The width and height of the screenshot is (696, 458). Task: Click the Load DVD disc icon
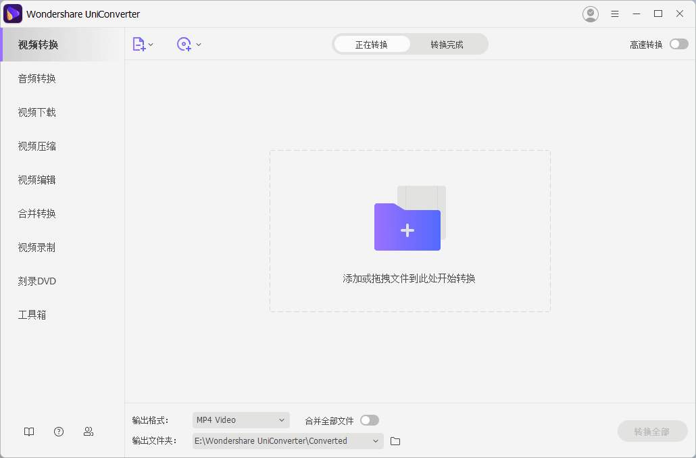tap(182, 44)
